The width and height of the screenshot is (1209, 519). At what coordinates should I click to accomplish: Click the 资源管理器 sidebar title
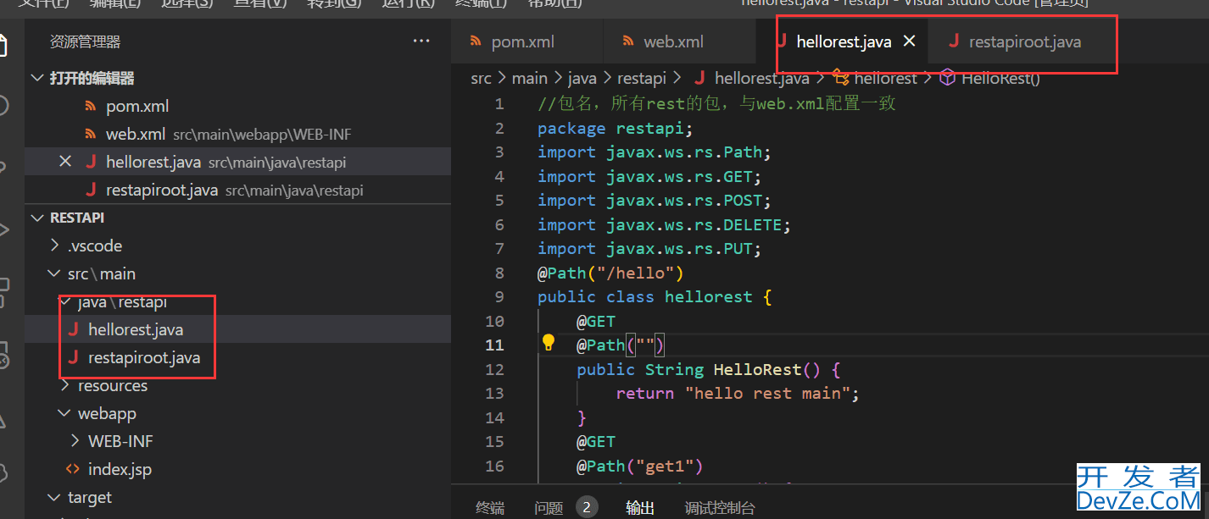pyautogui.click(x=85, y=41)
